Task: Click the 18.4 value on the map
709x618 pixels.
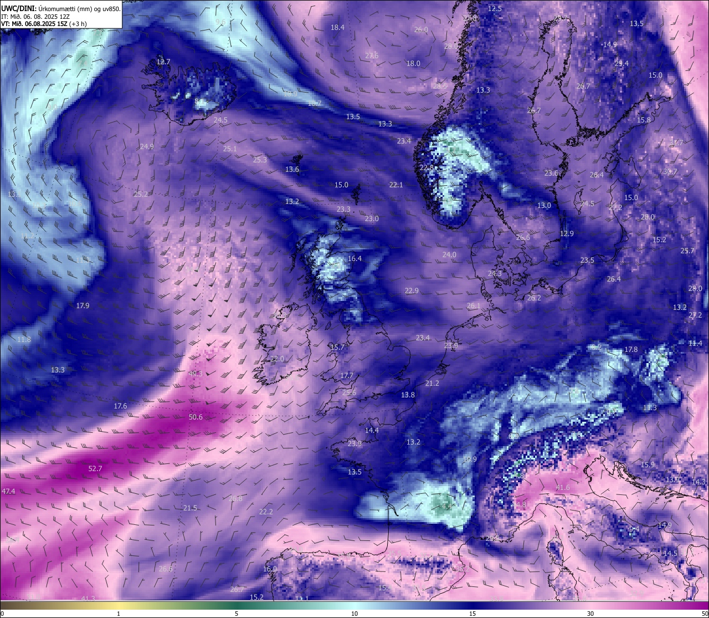Action: click(337, 28)
